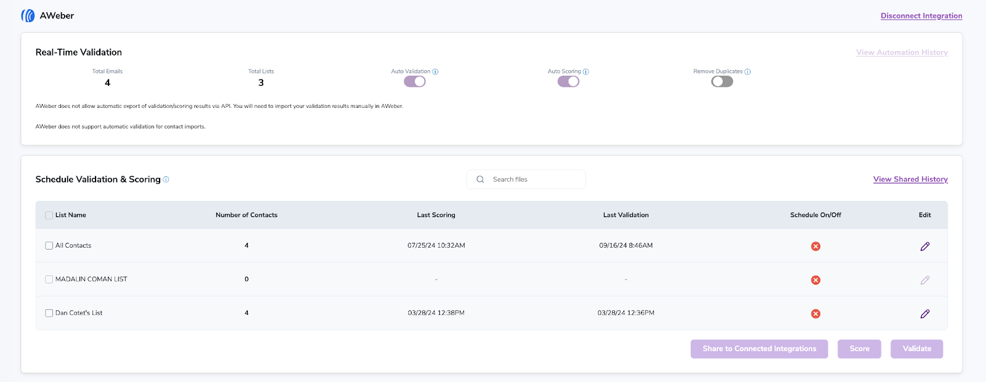Click last validation date 03/28/24 12:36PM
The image size is (986, 382).
(x=626, y=313)
